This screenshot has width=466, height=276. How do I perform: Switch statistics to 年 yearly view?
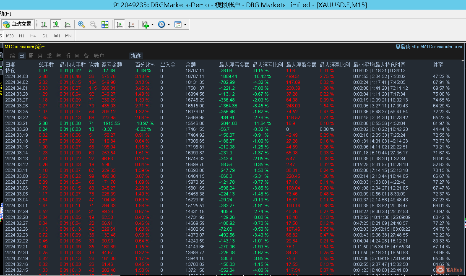[x=59, y=56]
